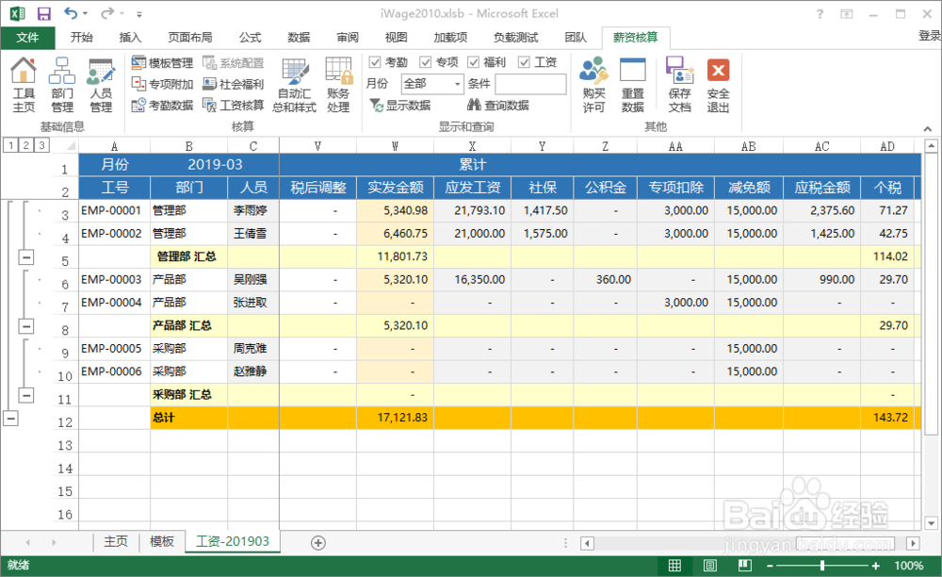Zoom out with the minus button
This screenshot has width=942, height=577.
[770, 566]
